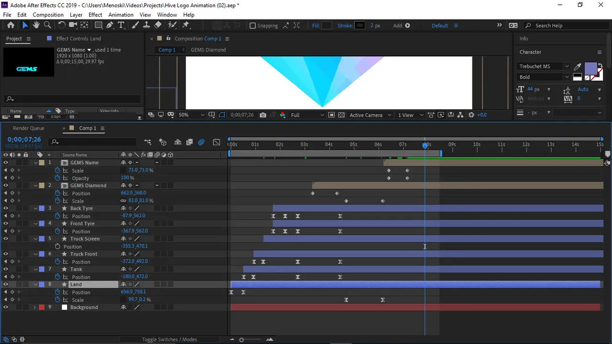
Task: Open the Graph Editor in timeline
Action: click(x=217, y=142)
